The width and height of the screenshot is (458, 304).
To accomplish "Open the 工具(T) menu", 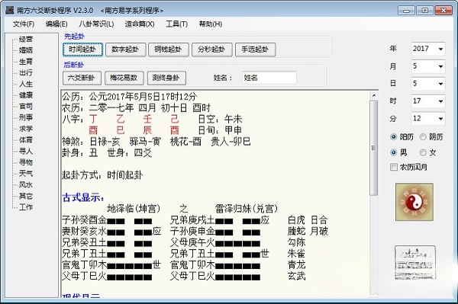I will (x=177, y=24).
